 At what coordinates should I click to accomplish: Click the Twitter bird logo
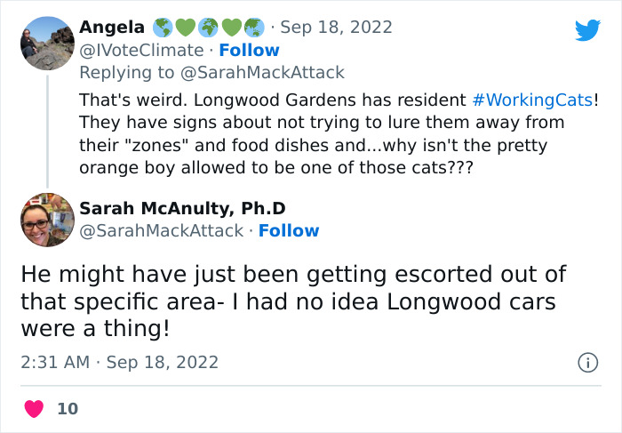click(587, 29)
